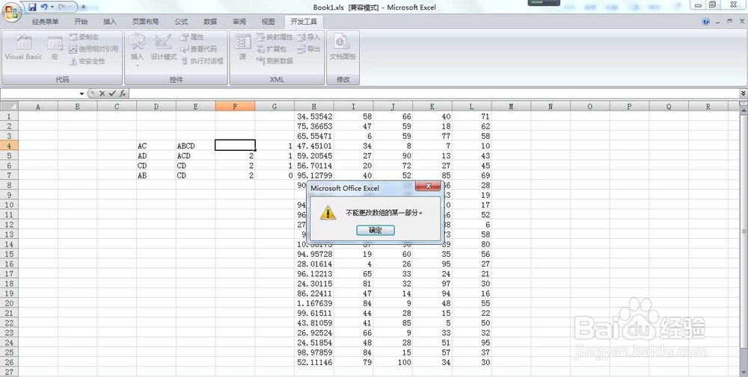Select row 4 header
This screenshot has width=748, height=377.
9,146
